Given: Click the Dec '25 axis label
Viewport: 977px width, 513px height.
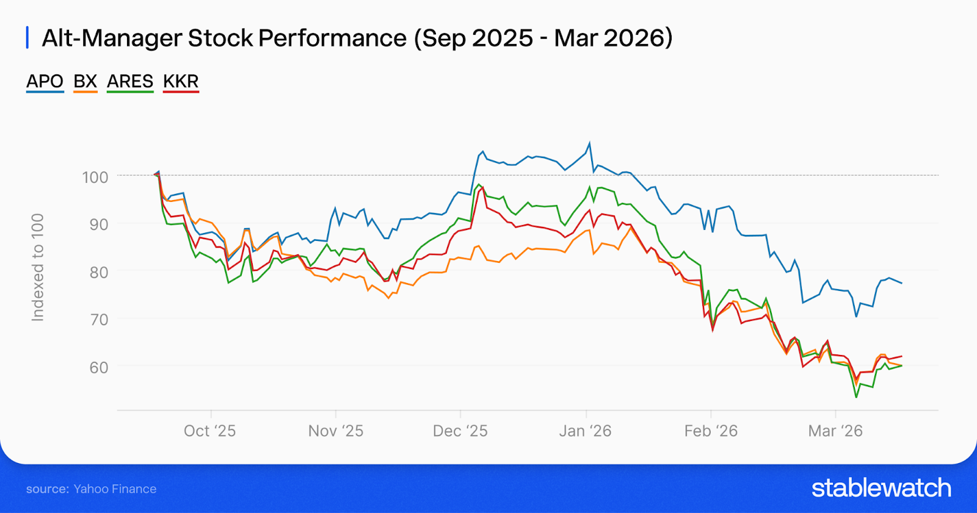Looking at the screenshot, I should 460,431.
